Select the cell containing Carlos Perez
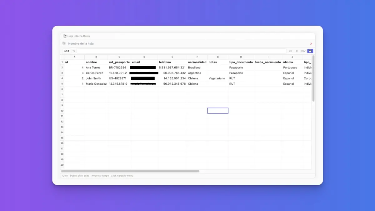 pos(96,73)
